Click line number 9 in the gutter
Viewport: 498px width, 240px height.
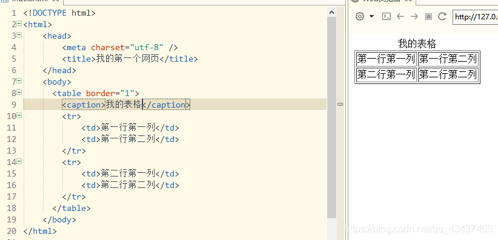point(13,105)
